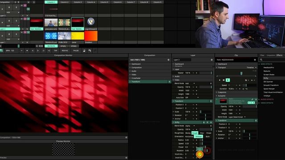Toggle Solo S on Layer 3
285x160 pixels.
click(16, 8)
